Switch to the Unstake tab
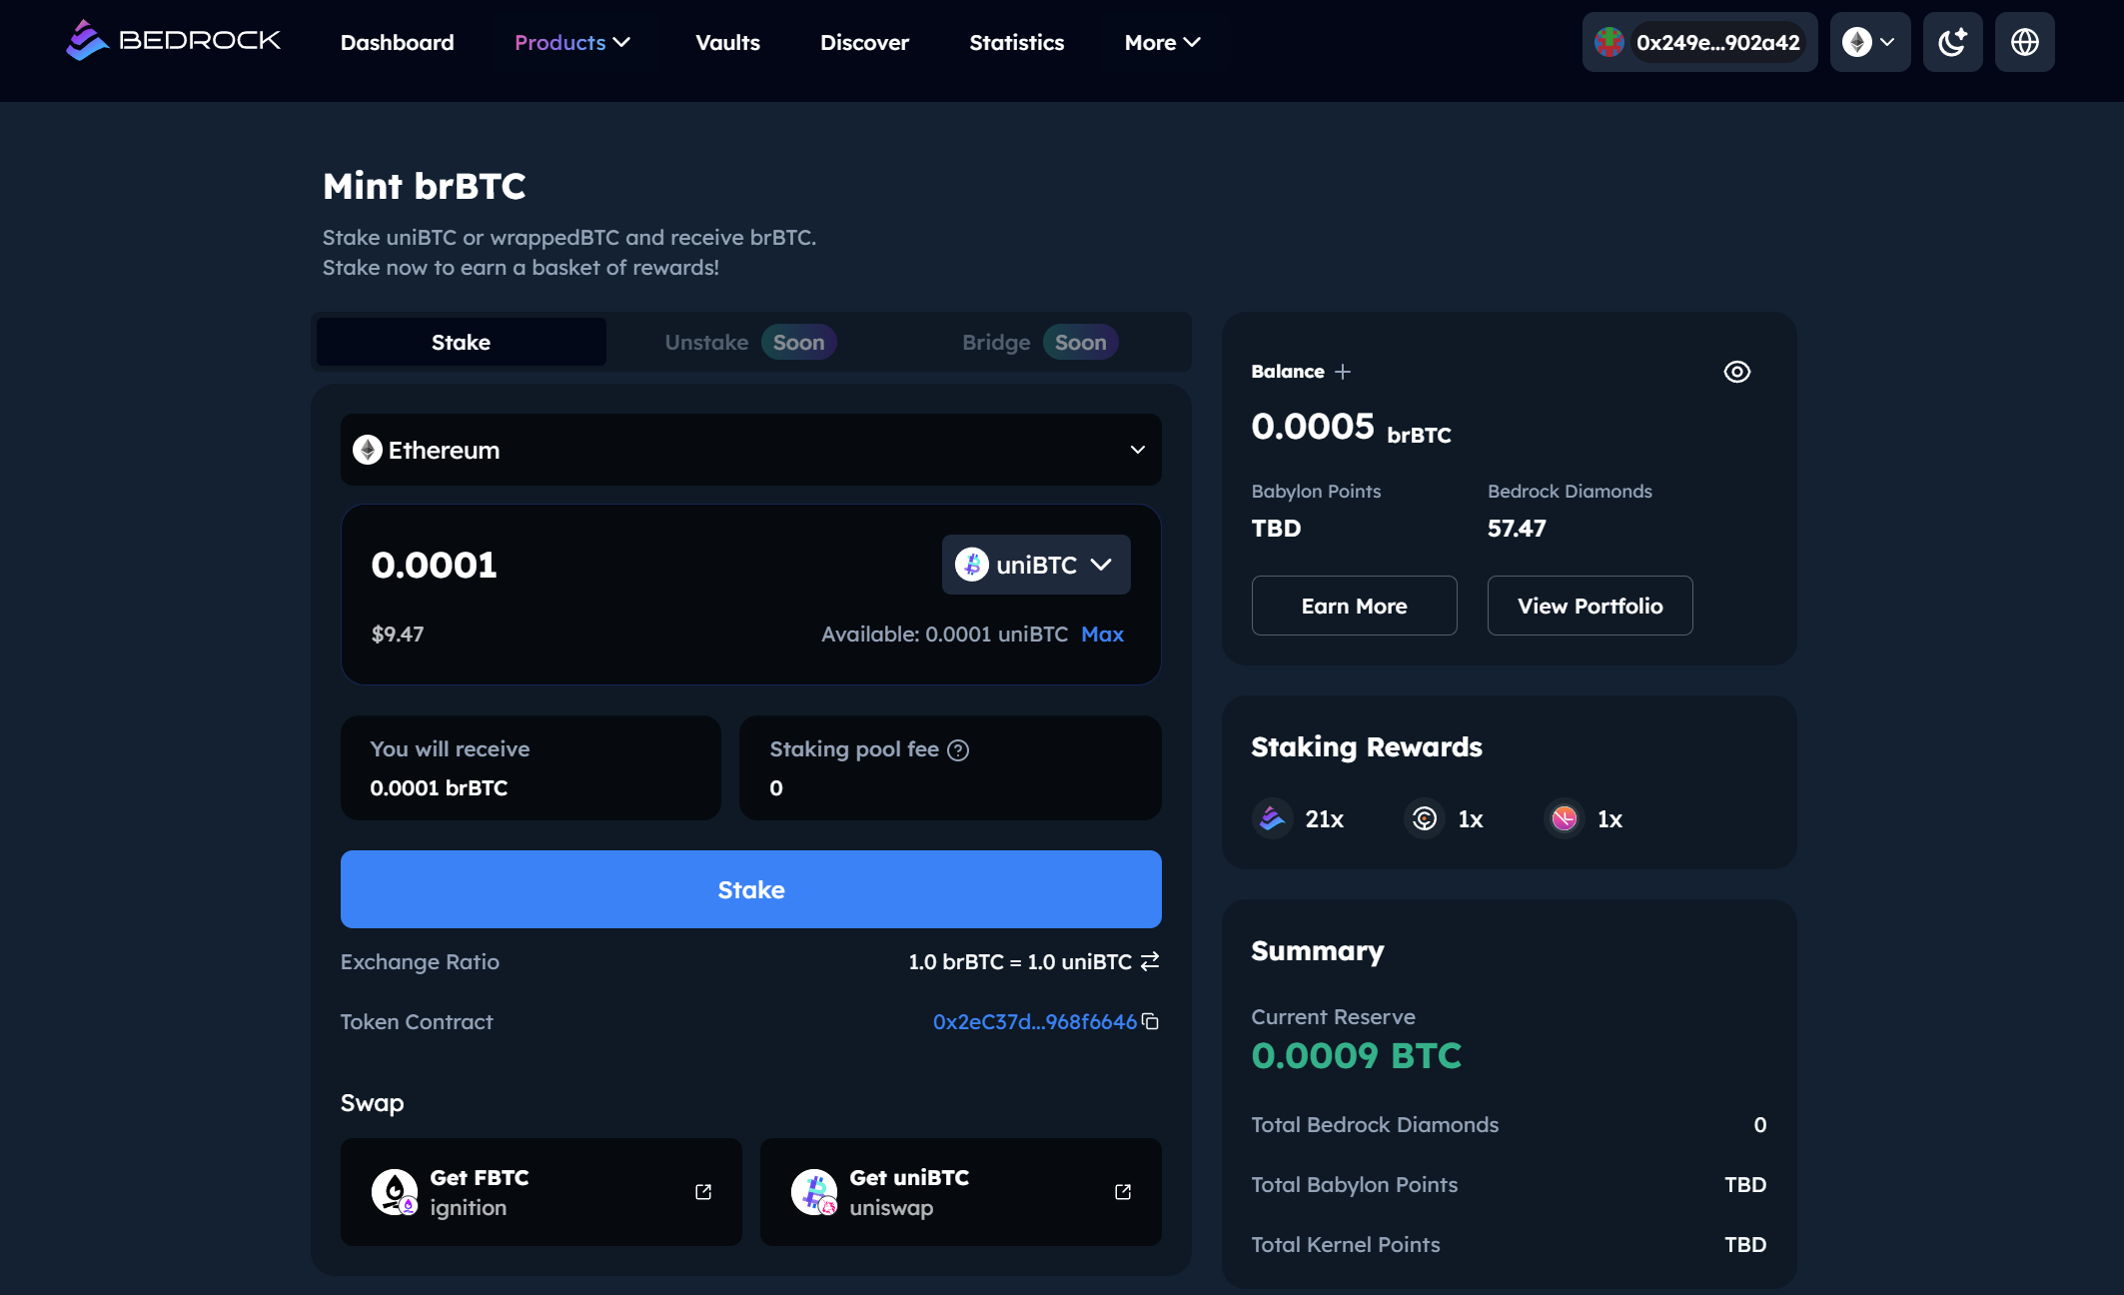This screenshot has width=2124, height=1295. (706, 342)
